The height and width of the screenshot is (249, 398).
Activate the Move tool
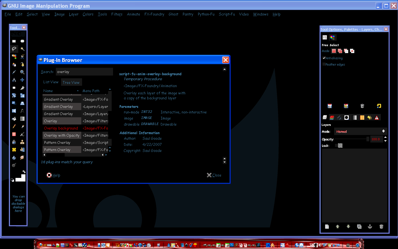coord(22,80)
